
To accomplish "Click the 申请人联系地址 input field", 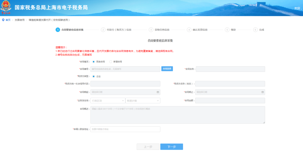I will pos(125,129).
